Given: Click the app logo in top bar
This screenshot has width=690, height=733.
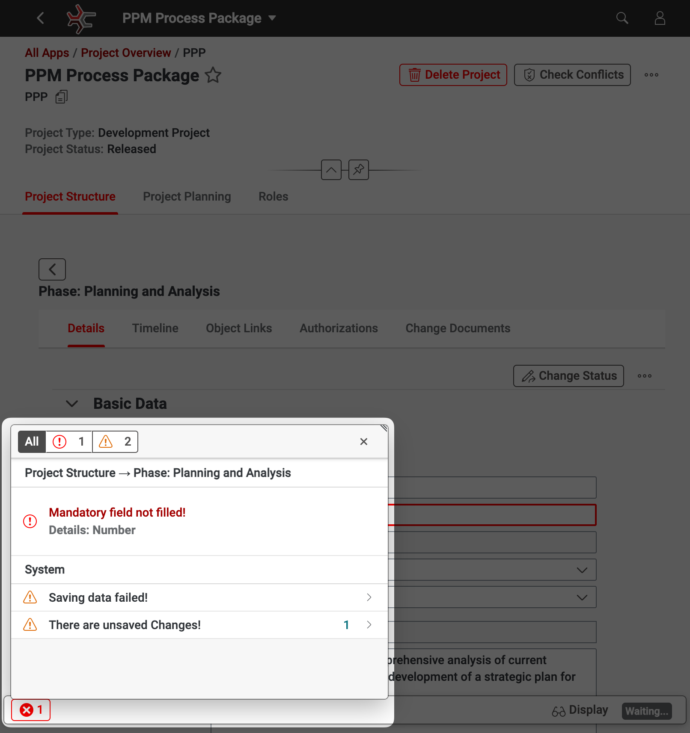Looking at the screenshot, I should pos(81,18).
